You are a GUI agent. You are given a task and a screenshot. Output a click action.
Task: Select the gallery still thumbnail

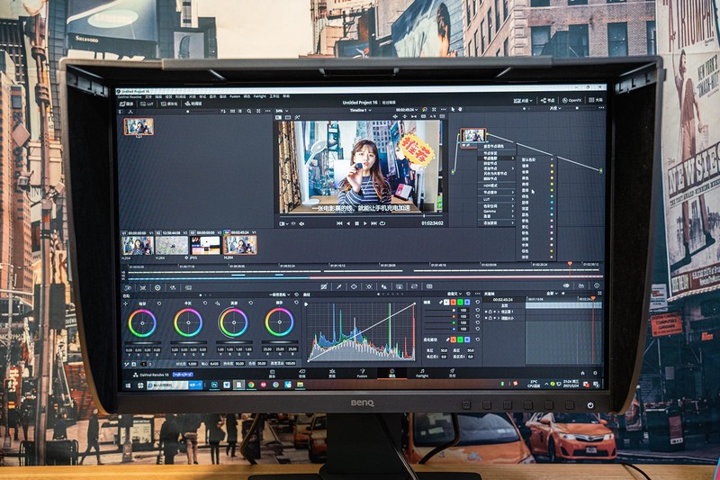coord(139,126)
